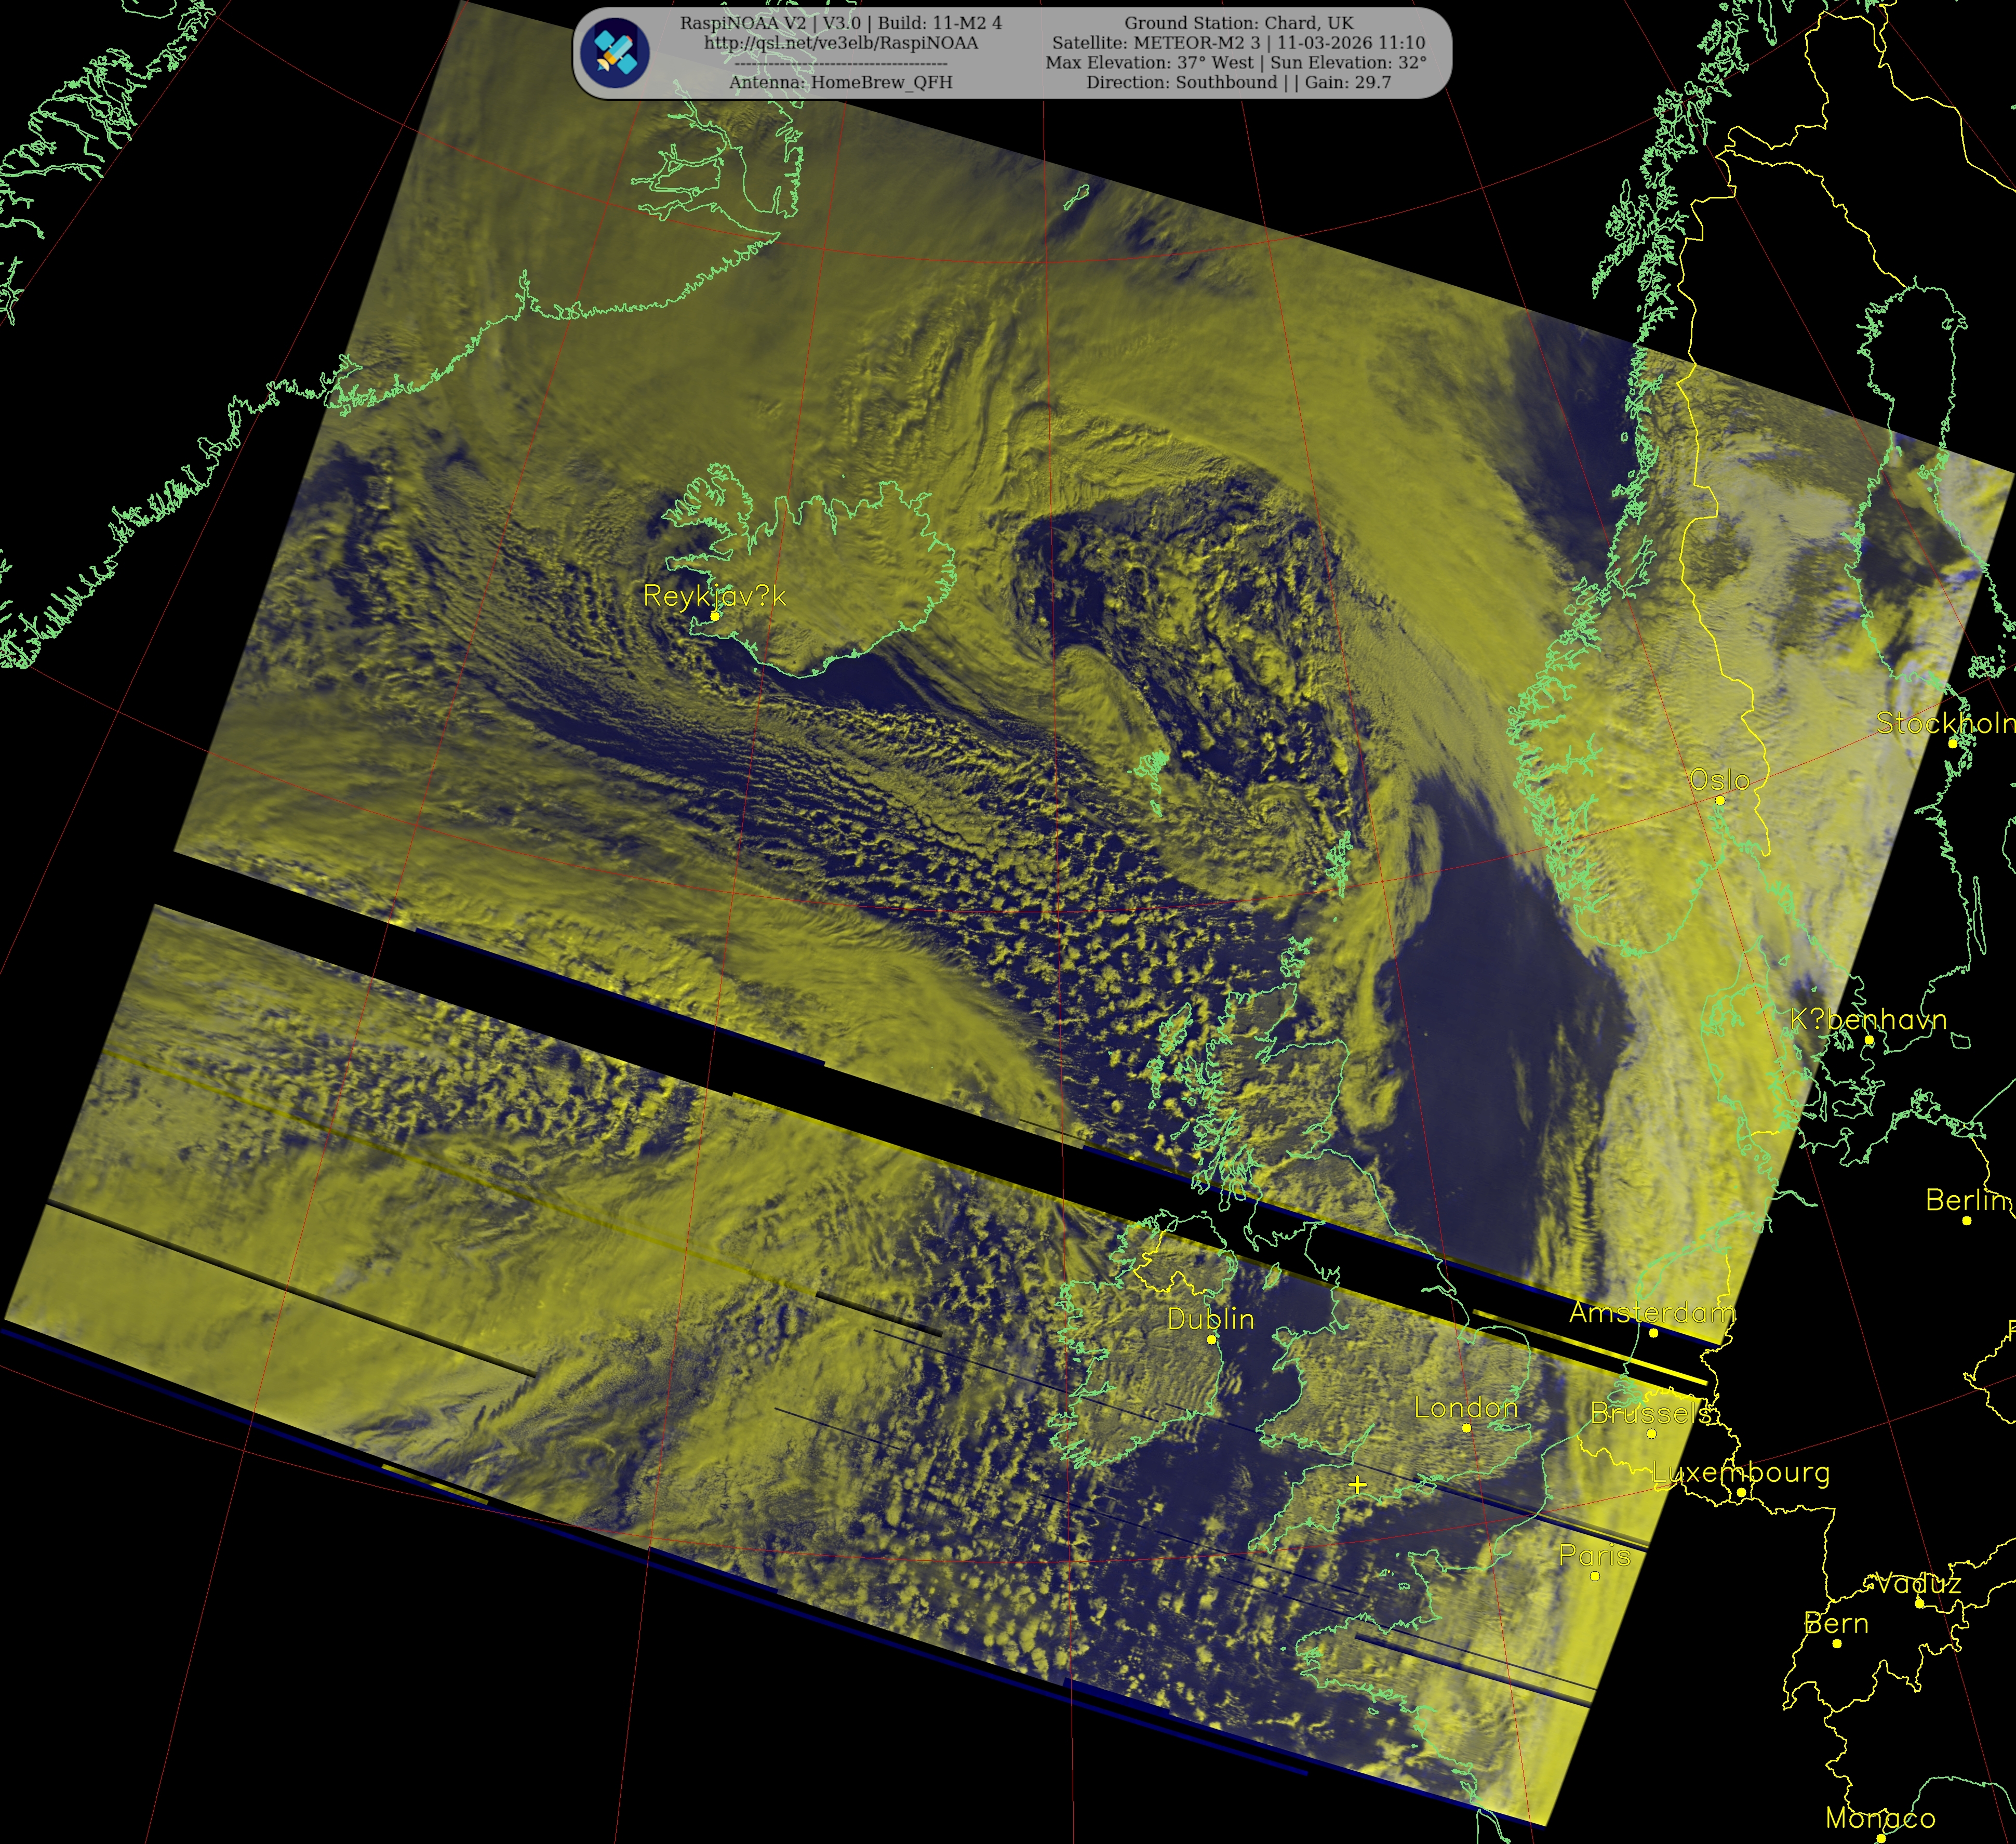The width and height of the screenshot is (2016, 1844).
Task: Click the London city marker dot
Action: pos(1466,1428)
